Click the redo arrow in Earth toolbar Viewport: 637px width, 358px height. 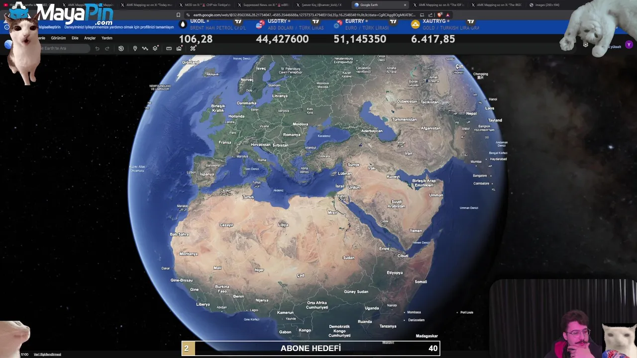(107, 48)
